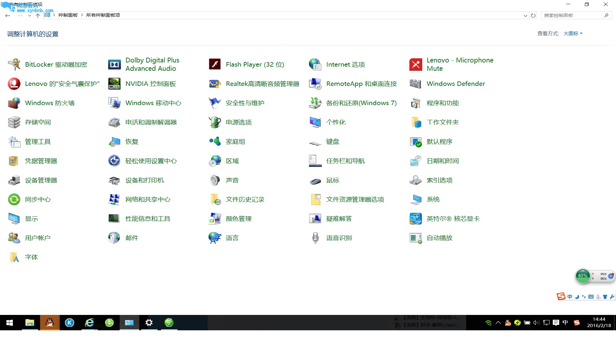Open 设备管理器 icon

point(14,180)
